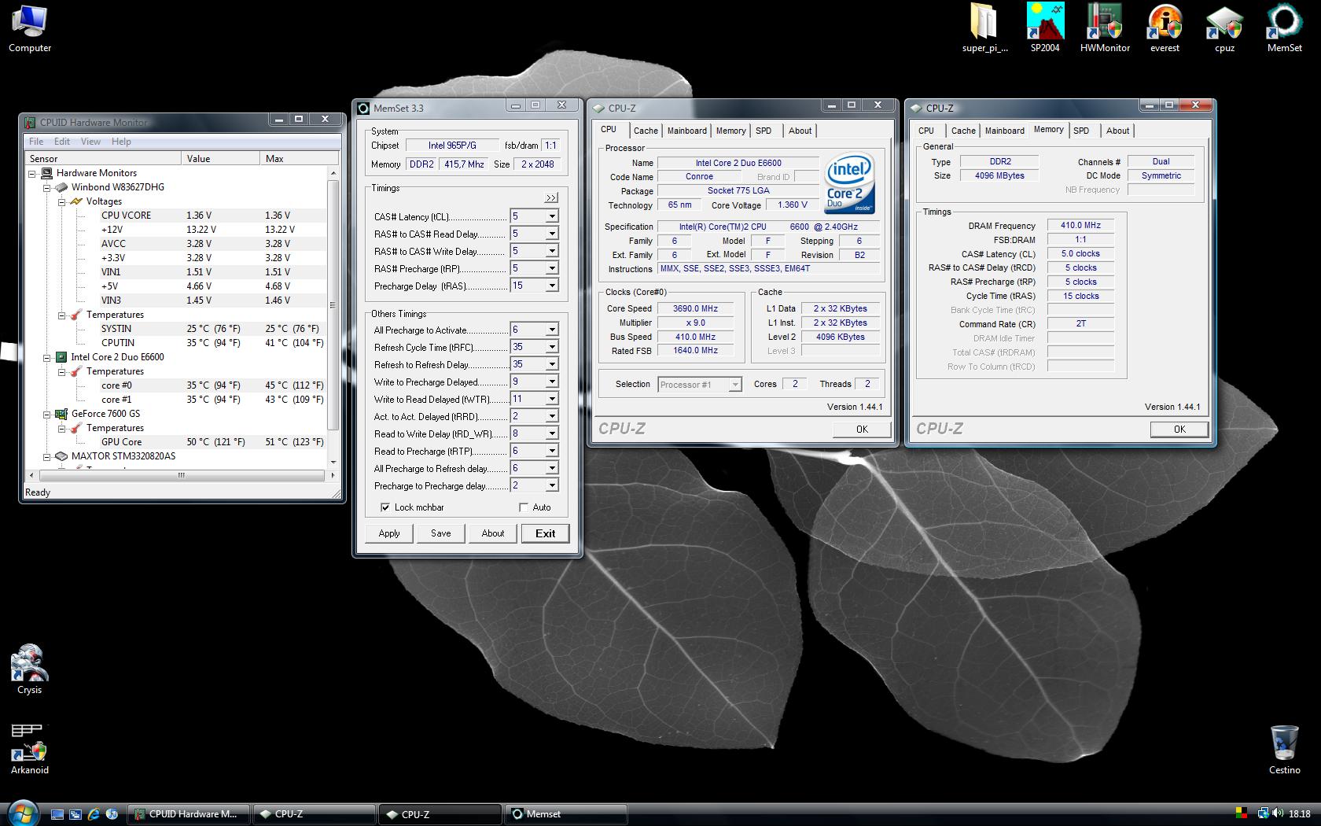This screenshot has width=1321, height=826.
Task: Switch to CPUID Hardware Monitor taskbar button
Action: (x=189, y=814)
